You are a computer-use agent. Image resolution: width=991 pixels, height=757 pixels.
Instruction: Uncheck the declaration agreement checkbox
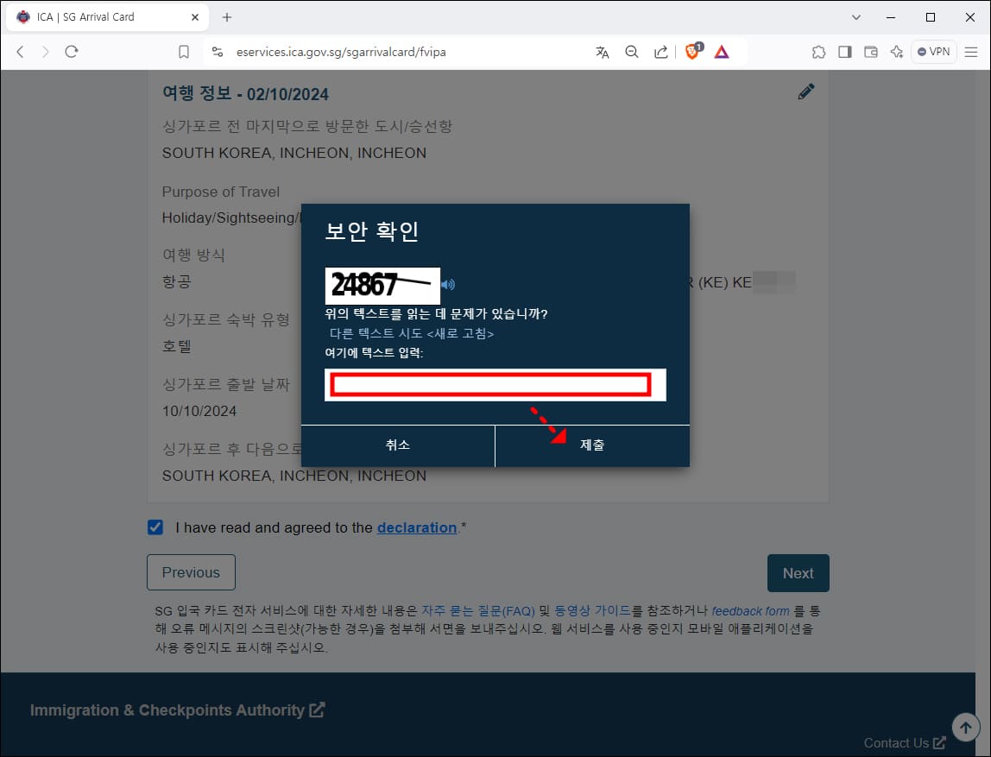155,527
